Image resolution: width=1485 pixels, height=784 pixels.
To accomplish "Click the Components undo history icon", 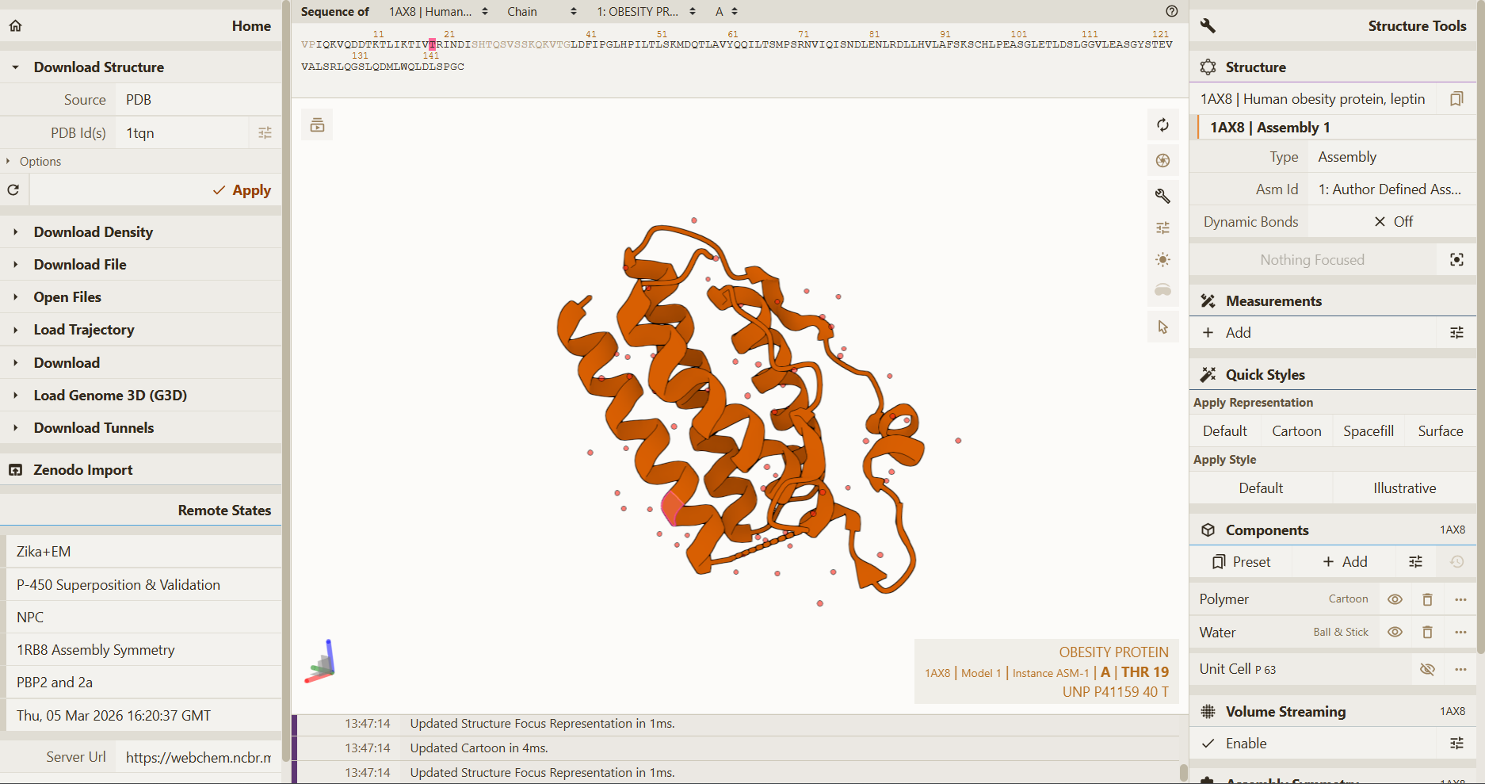I will coord(1456,562).
